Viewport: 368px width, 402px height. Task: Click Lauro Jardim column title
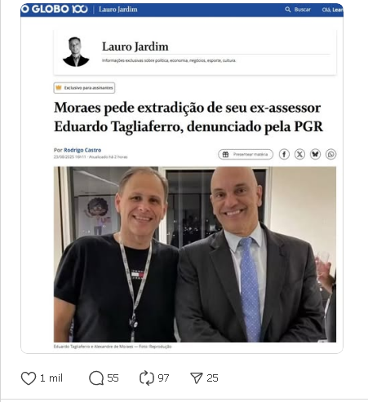[x=135, y=46]
